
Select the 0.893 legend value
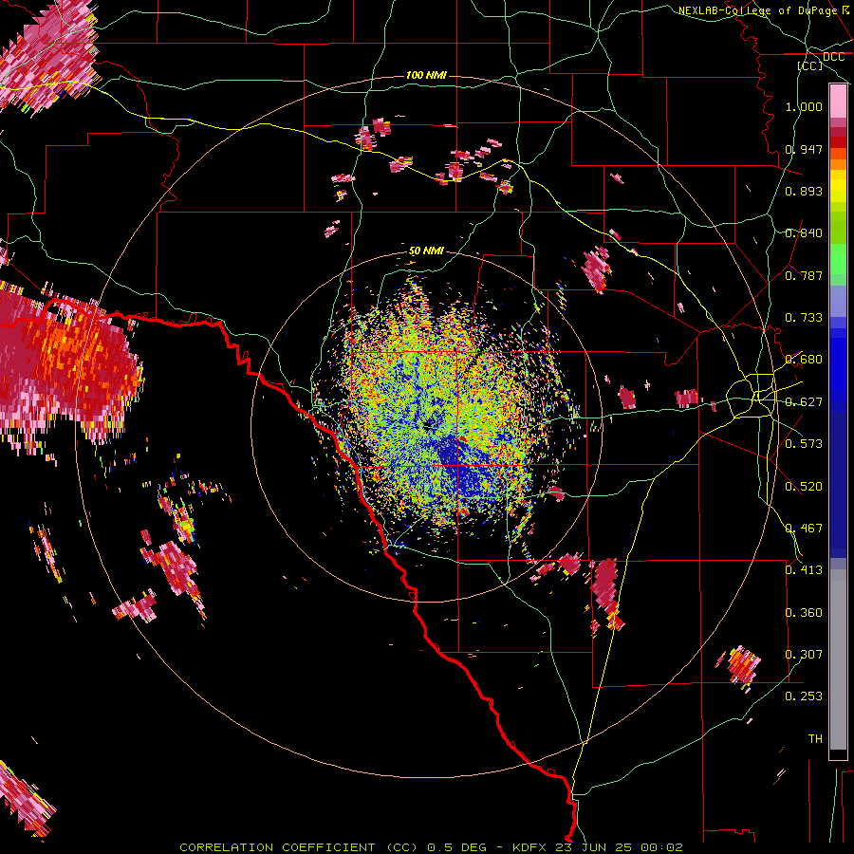[x=804, y=191]
